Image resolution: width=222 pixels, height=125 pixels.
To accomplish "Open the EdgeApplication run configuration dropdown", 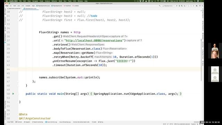I will (168, 6).
